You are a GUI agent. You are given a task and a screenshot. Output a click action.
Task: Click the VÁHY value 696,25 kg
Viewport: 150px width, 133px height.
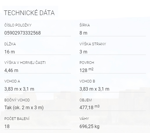[89, 126]
